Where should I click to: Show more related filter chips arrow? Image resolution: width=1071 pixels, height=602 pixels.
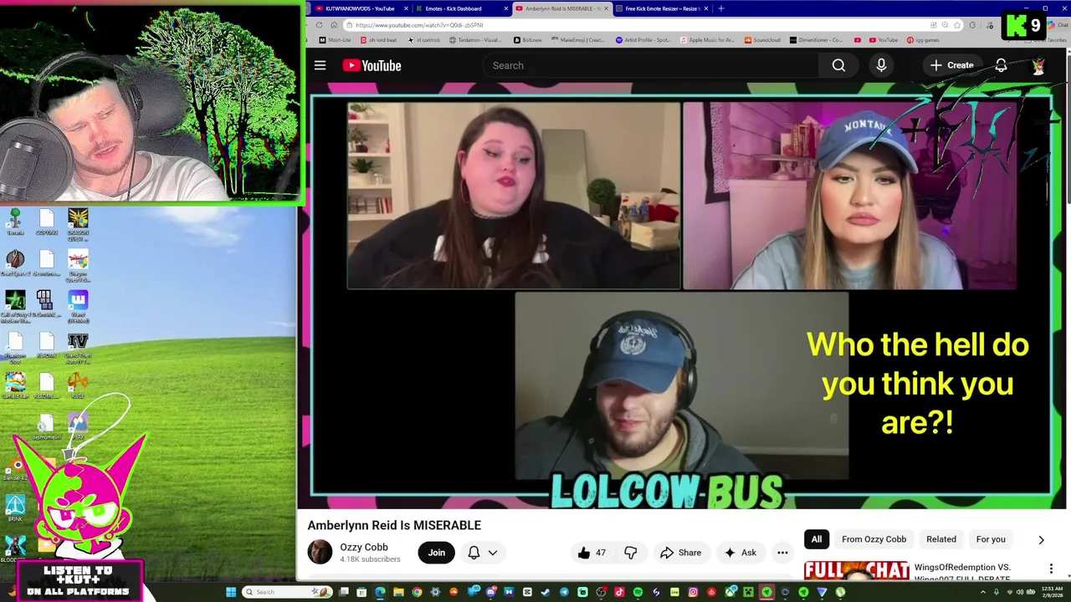click(x=1041, y=539)
